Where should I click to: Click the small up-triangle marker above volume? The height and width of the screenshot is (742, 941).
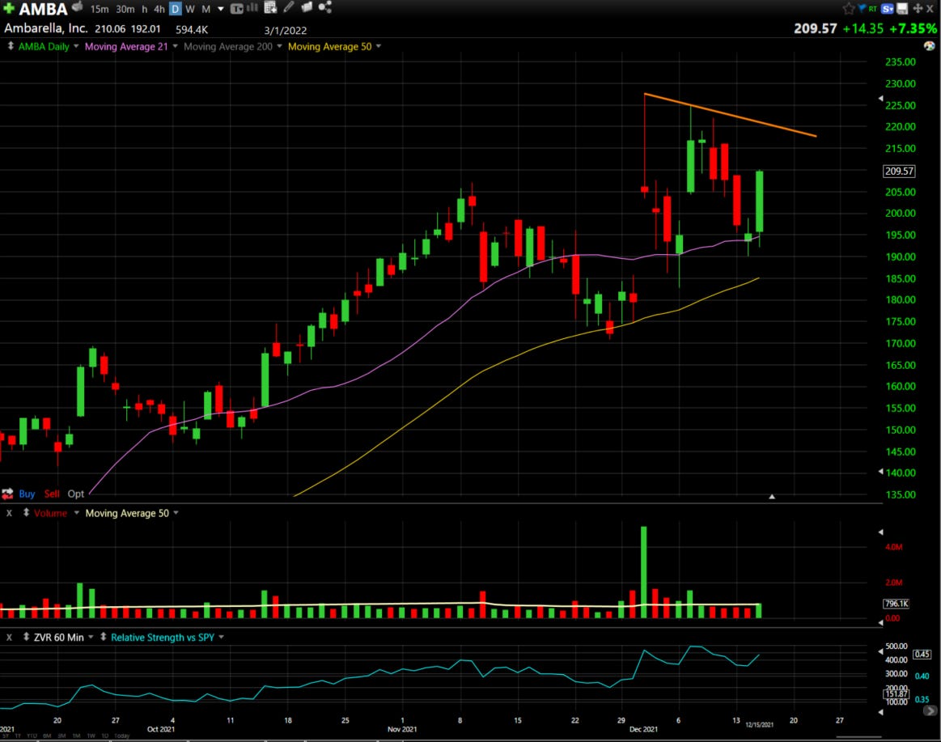pyautogui.click(x=772, y=497)
